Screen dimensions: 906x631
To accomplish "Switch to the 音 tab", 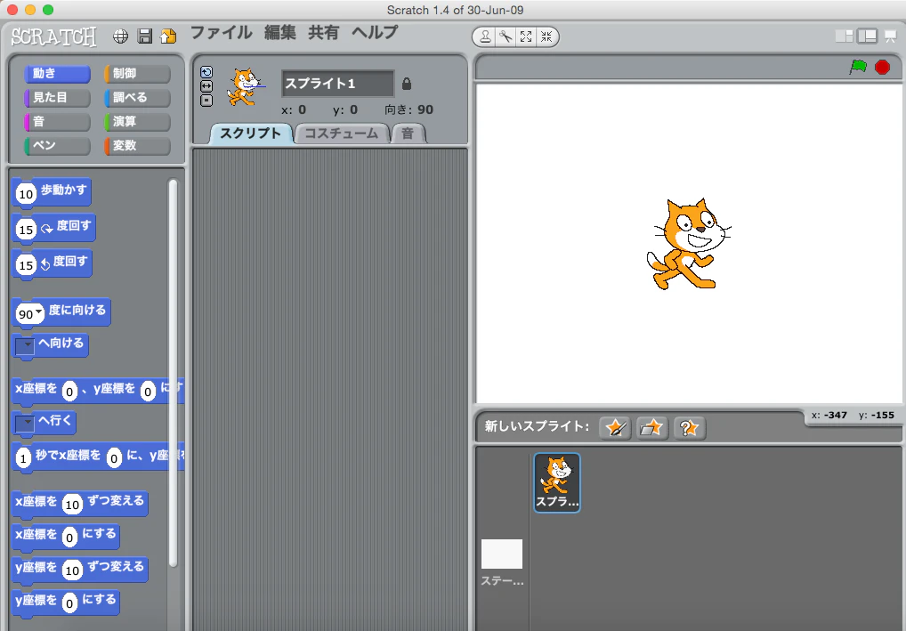I will click(x=408, y=133).
